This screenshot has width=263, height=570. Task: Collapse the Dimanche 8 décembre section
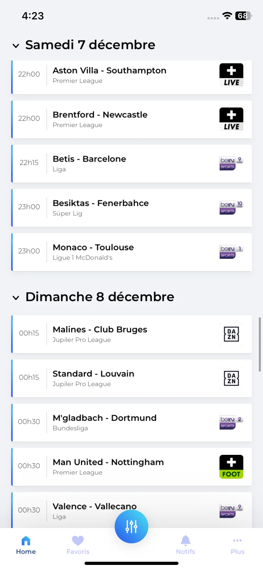tap(16, 298)
